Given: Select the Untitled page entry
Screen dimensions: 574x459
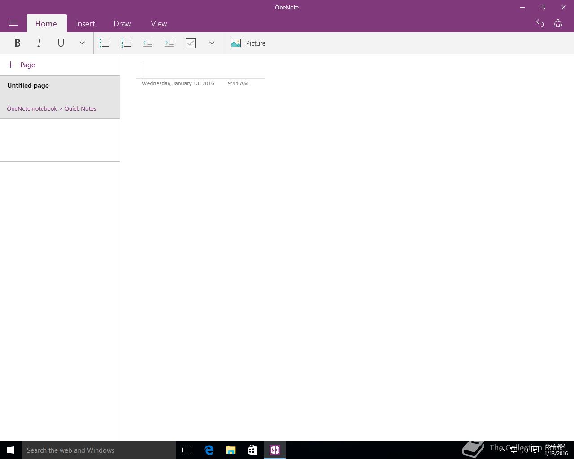Looking at the screenshot, I should point(60,97).
